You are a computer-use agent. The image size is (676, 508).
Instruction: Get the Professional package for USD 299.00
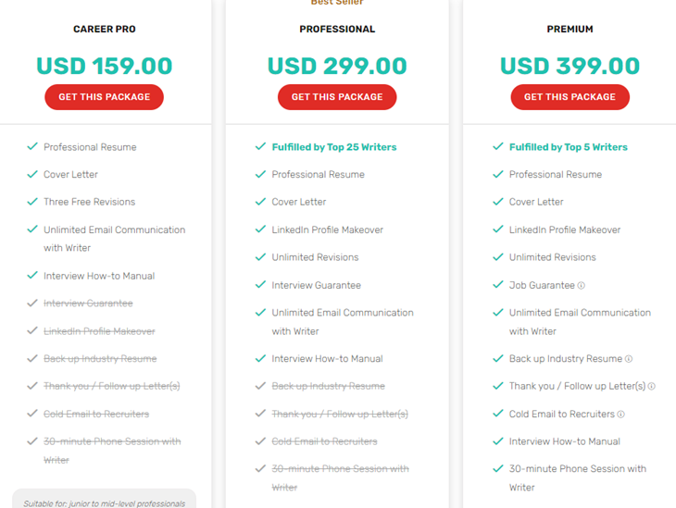coord(337,97)
